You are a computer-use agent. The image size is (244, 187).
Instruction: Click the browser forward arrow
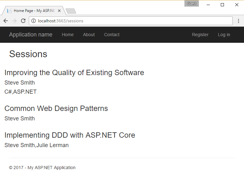pyautogui.click(x=14, y=21)
